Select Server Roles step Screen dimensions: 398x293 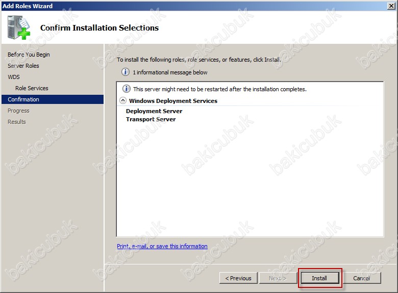(23, 66)
